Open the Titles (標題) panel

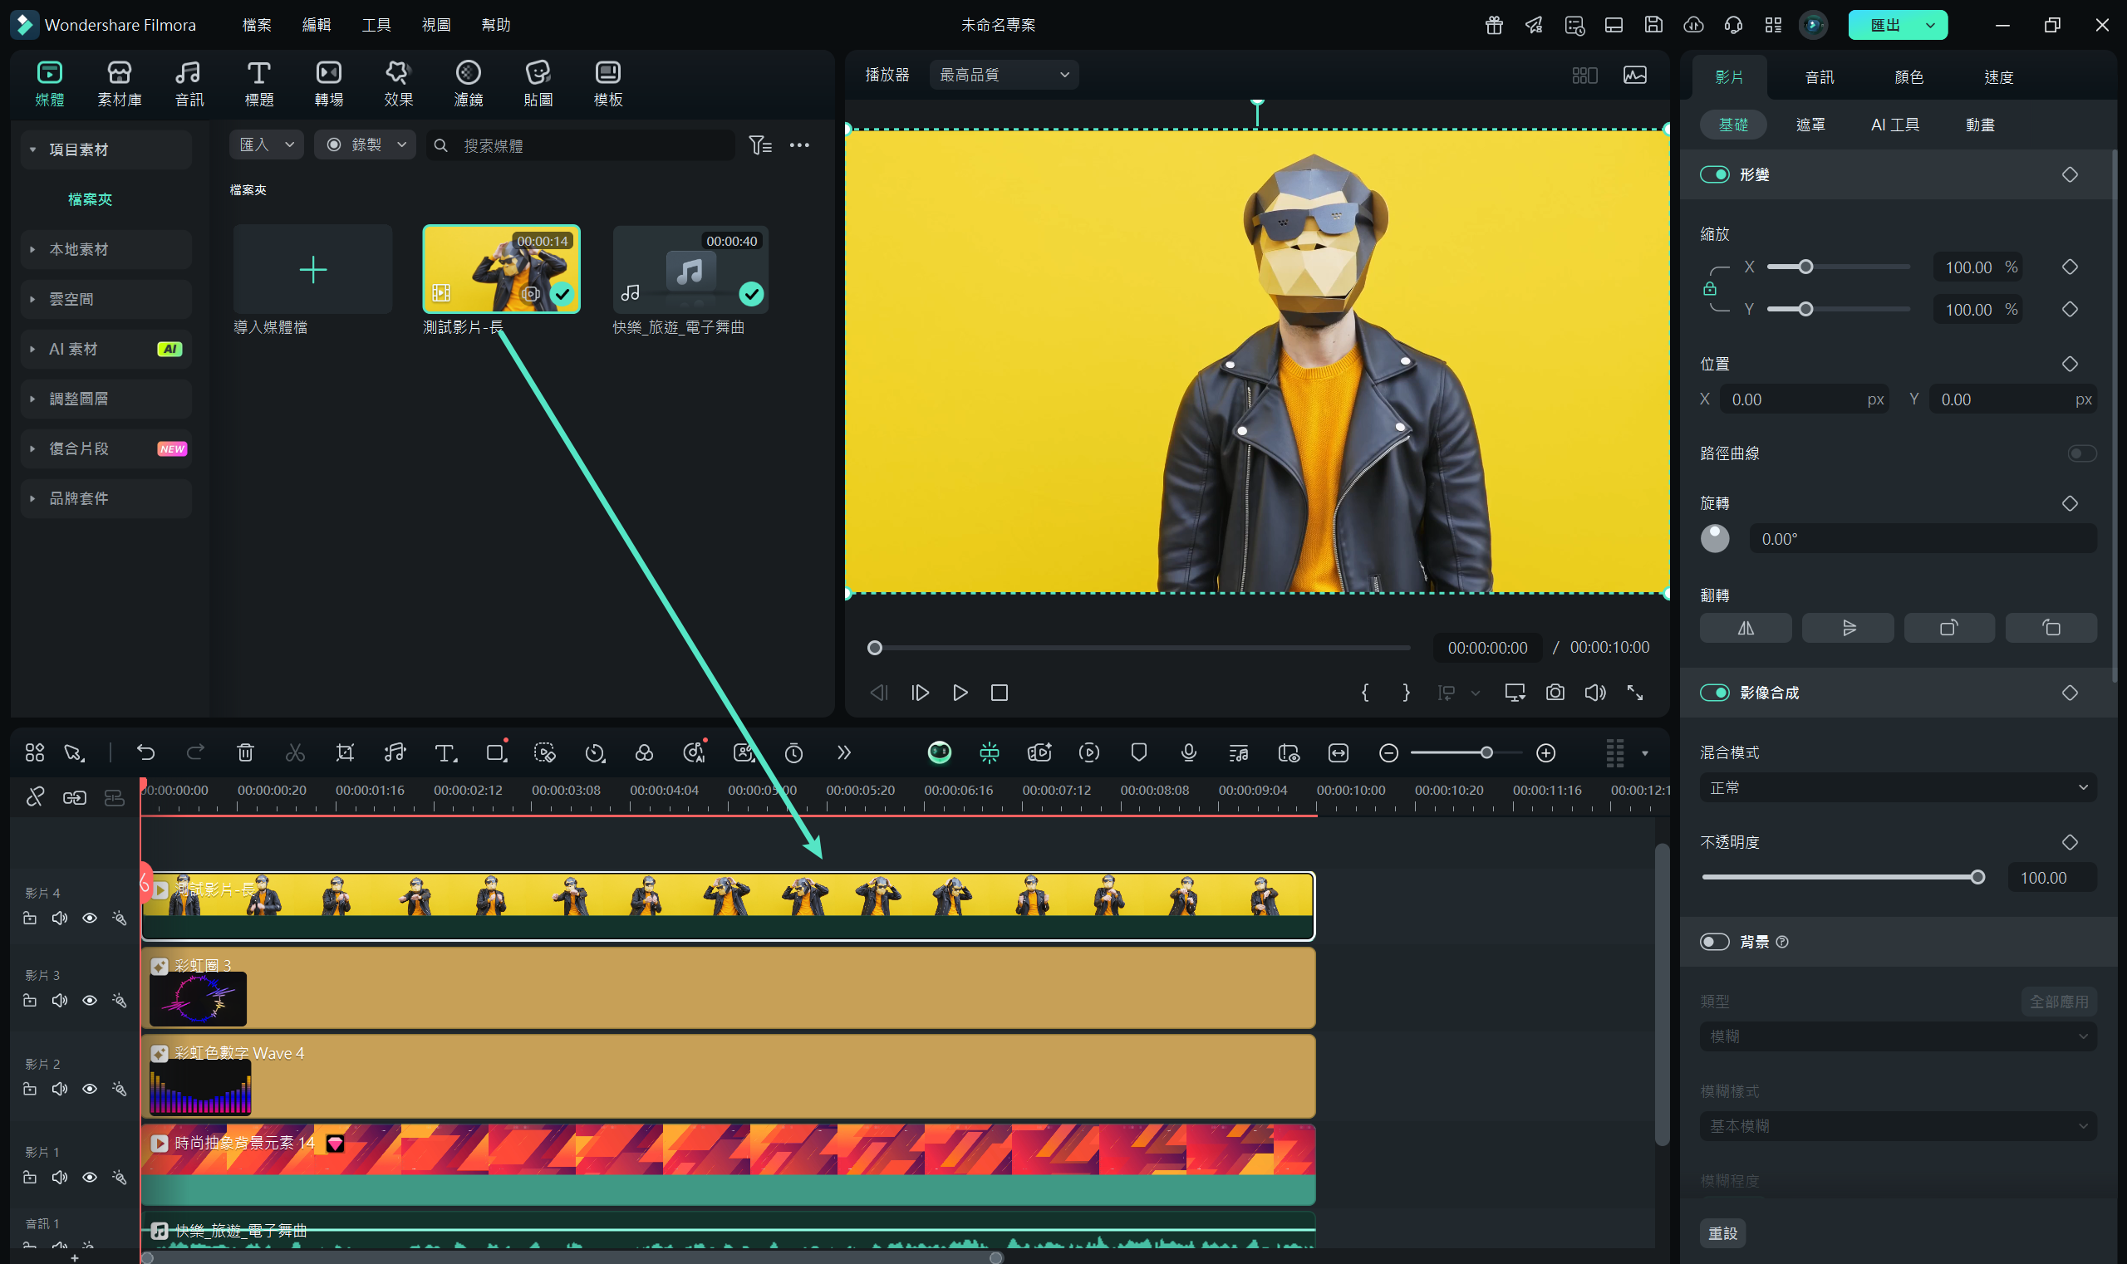pyautogui.click(x=259, y=84)
